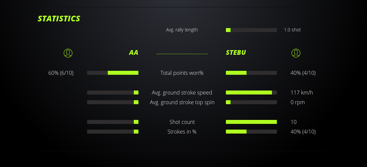Click the 1.0 shot rally value

[292, 30]
